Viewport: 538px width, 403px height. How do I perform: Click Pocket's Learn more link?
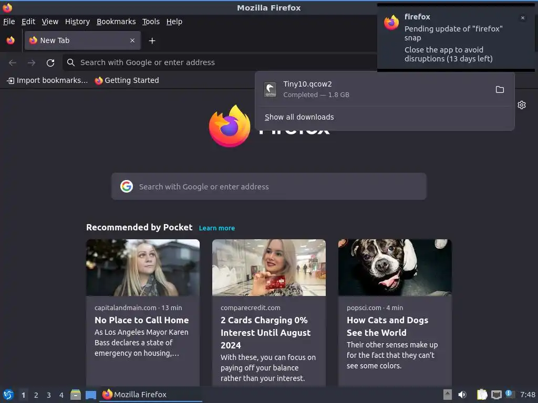tap(217, 228)
